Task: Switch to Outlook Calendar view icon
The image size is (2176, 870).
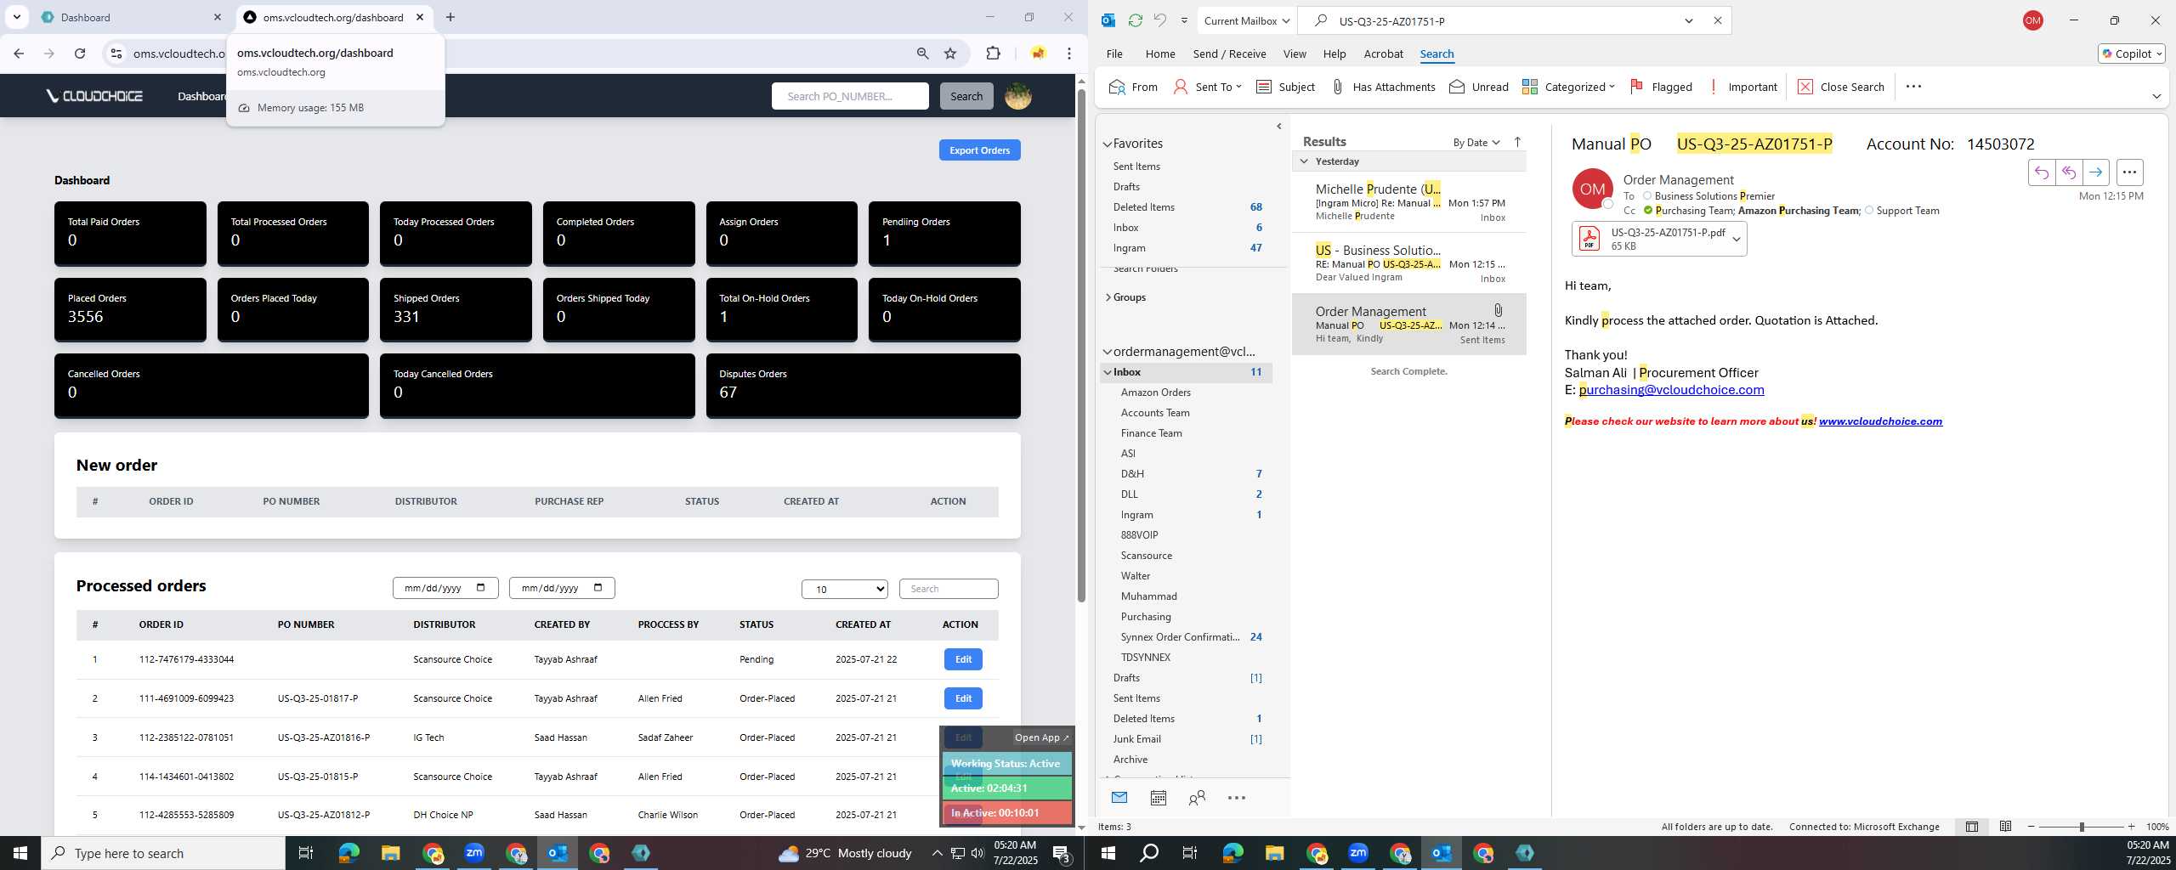Action: tap(1158, 798)
